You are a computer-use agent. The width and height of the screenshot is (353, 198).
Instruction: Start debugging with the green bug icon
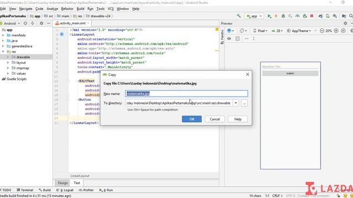[283, 16]
